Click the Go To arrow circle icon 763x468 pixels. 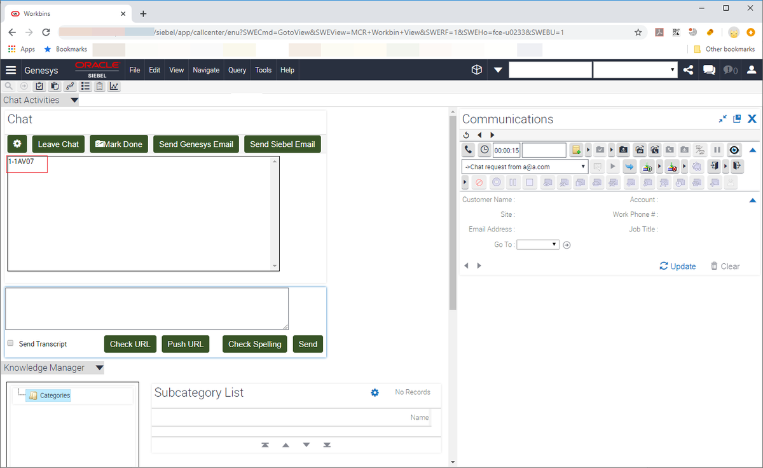click(x=567, y=245)
